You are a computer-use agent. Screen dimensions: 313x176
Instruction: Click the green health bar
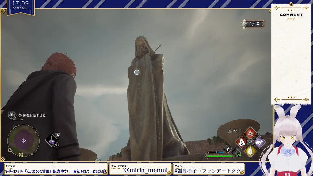219,156
